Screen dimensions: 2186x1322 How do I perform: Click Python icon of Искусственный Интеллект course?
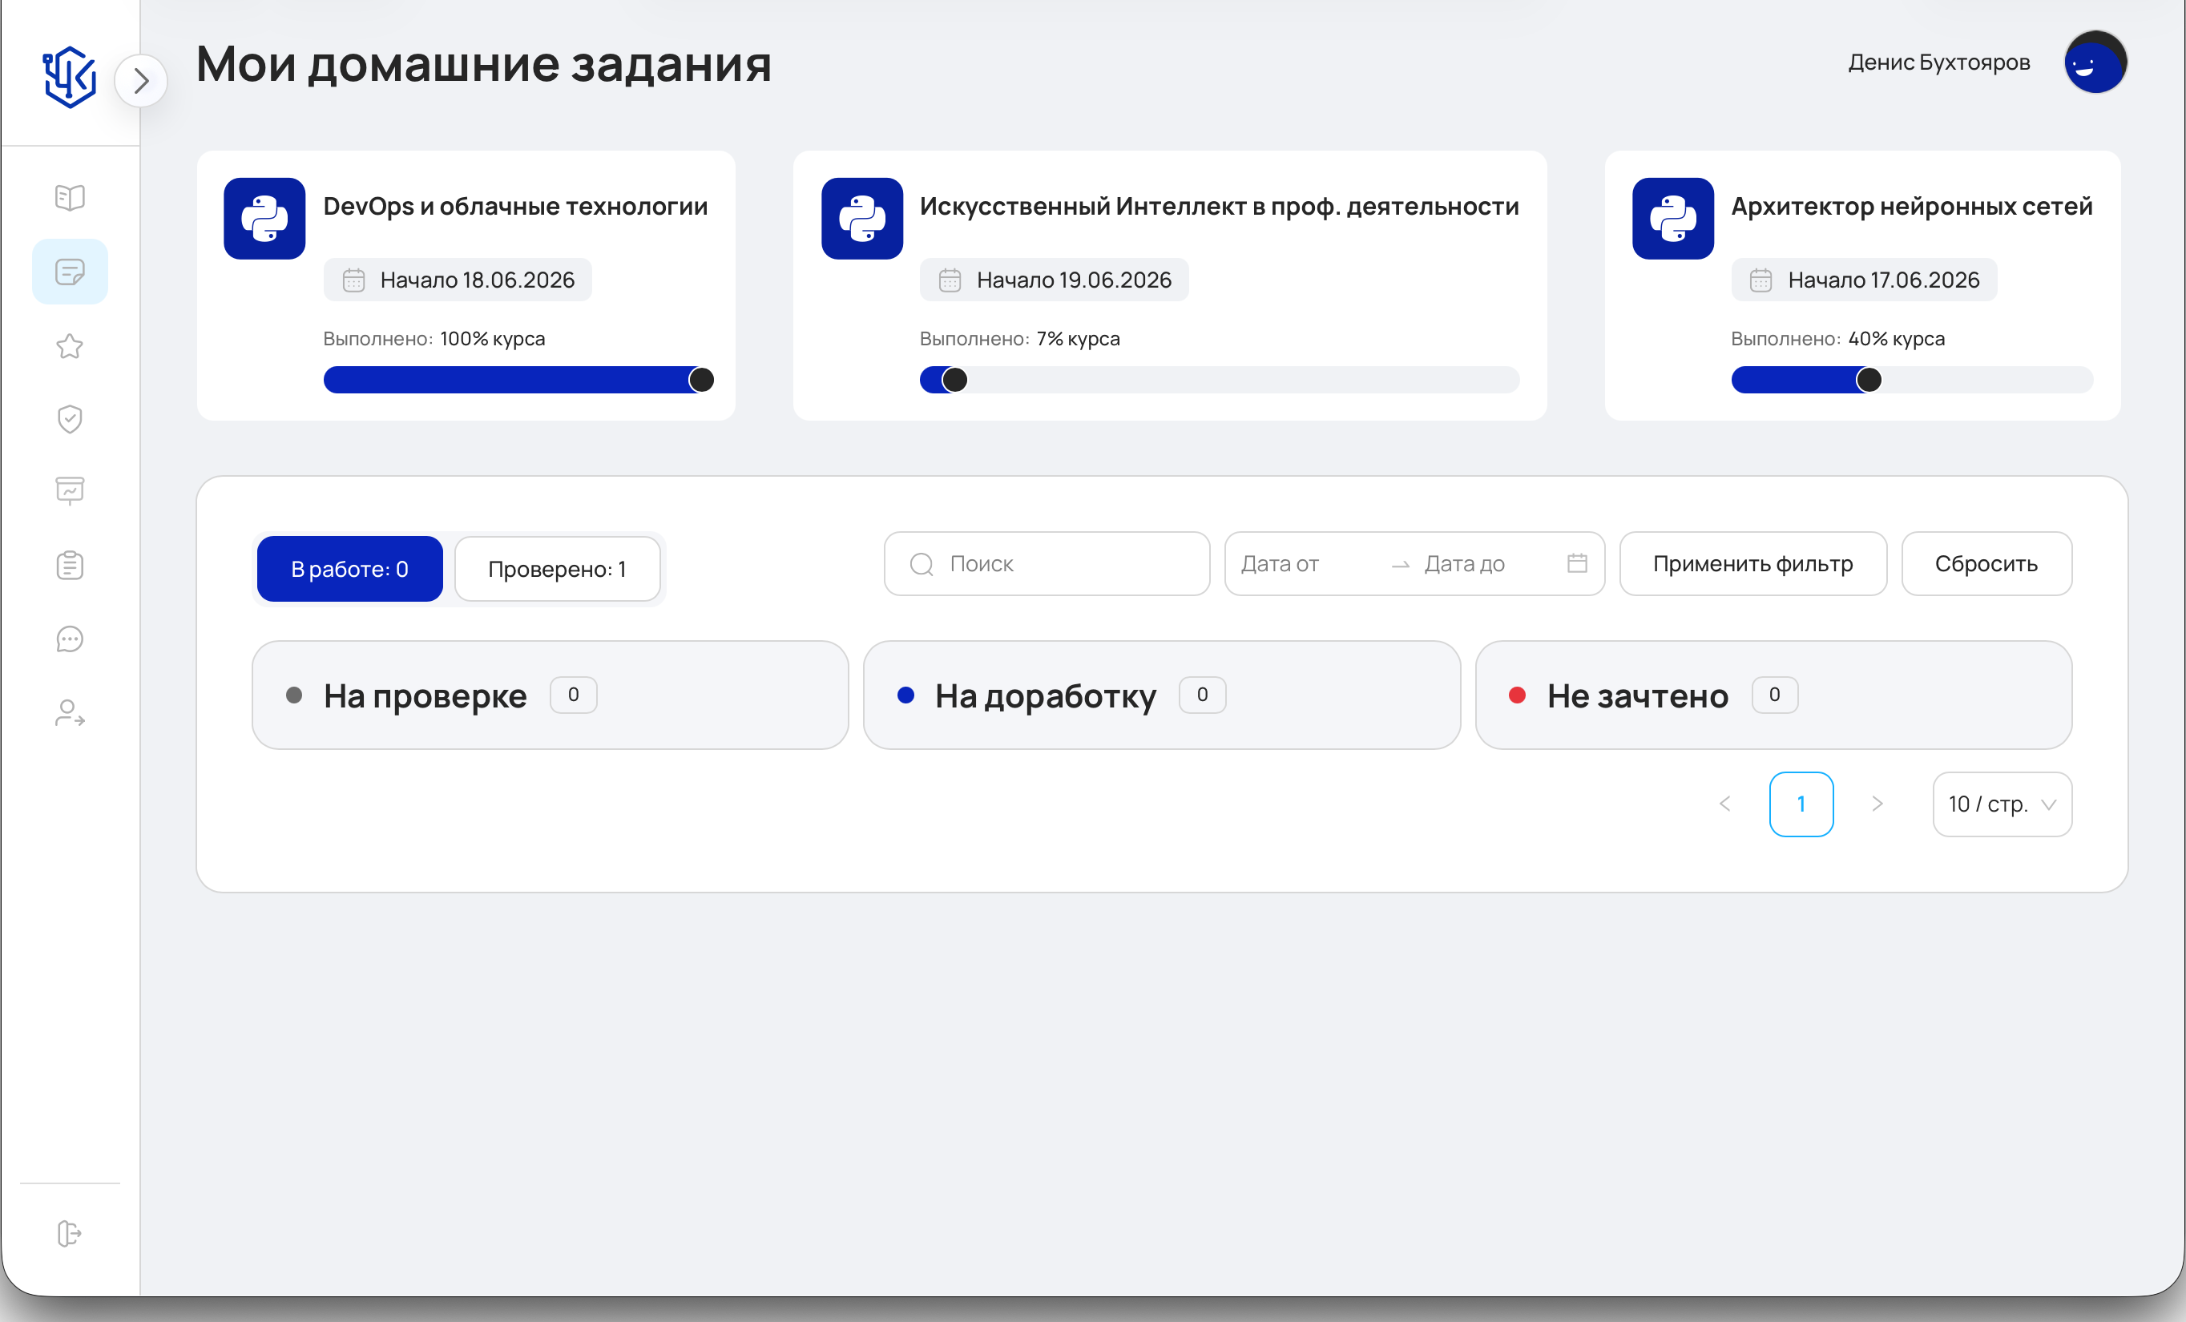pyautogui.click(x=861, y=218)
